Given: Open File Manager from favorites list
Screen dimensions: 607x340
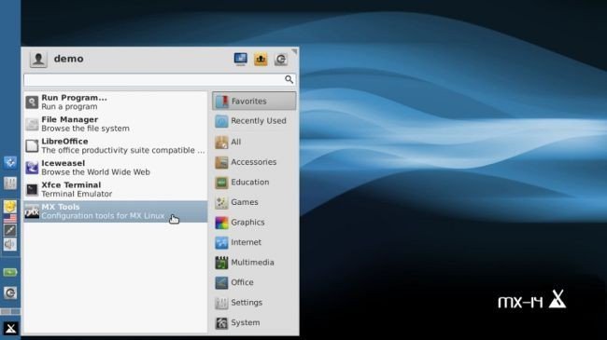Looking at the screenshot, I should (116, 124).
